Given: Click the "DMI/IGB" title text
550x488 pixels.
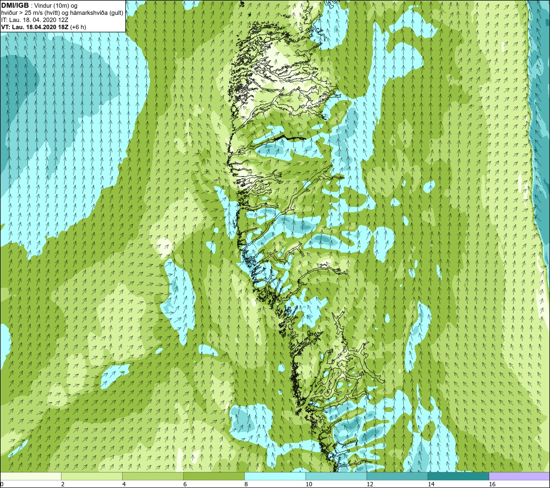Looking at the screenshot, I should [15, 6].
